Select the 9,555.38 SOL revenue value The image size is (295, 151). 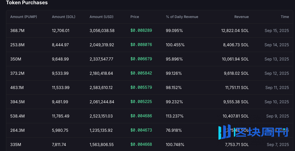[236, 102]
